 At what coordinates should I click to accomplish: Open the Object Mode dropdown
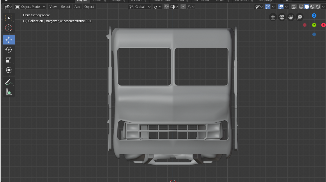pos(30,7)
